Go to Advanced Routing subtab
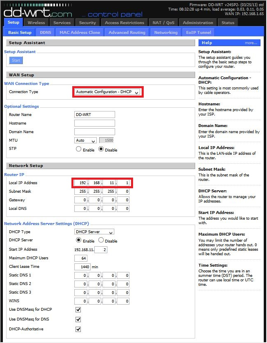Image resolution: width=267 pixels, height=343 pixels. pos(127,32)
